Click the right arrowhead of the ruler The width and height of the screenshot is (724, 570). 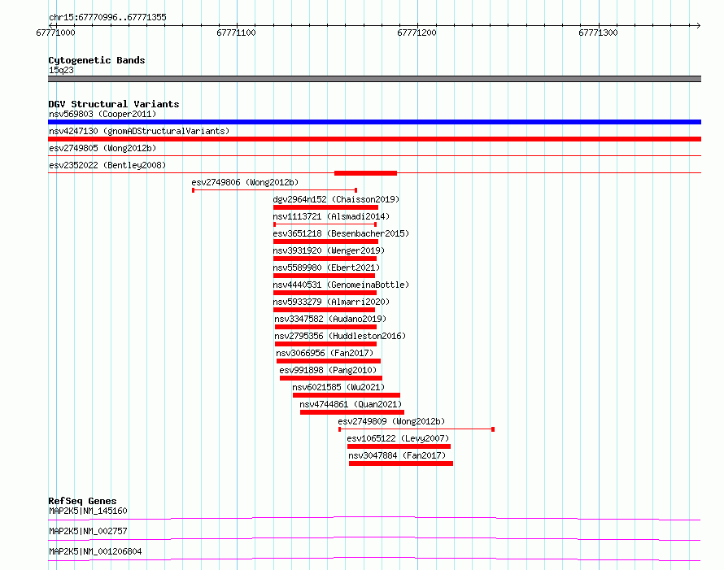698,25
